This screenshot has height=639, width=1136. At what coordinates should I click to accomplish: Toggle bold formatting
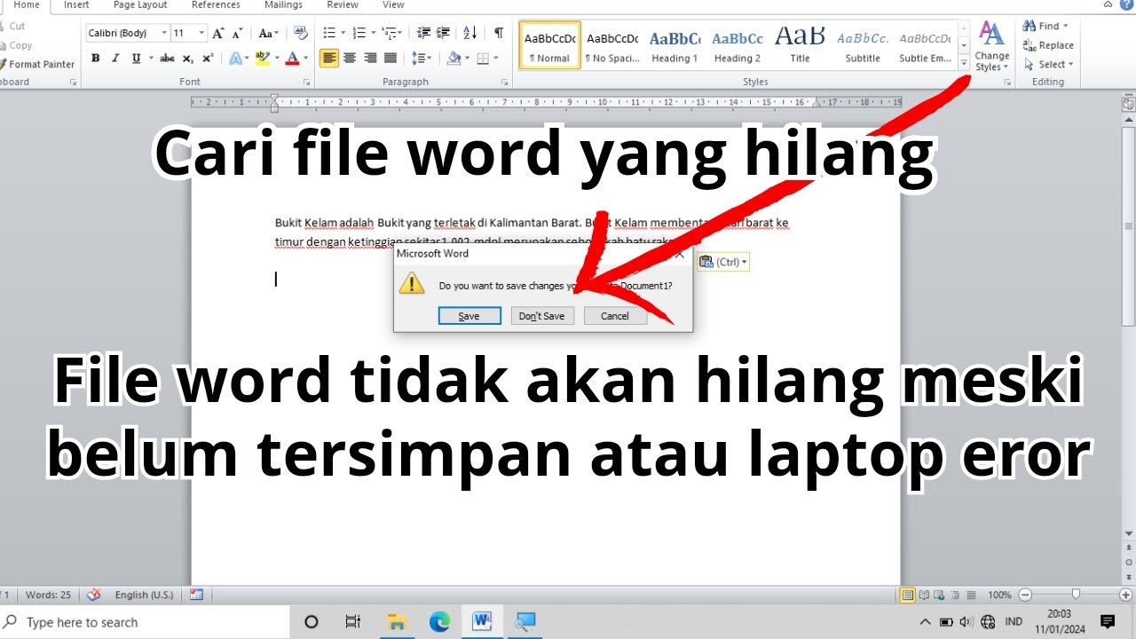[x=95, y=59]
